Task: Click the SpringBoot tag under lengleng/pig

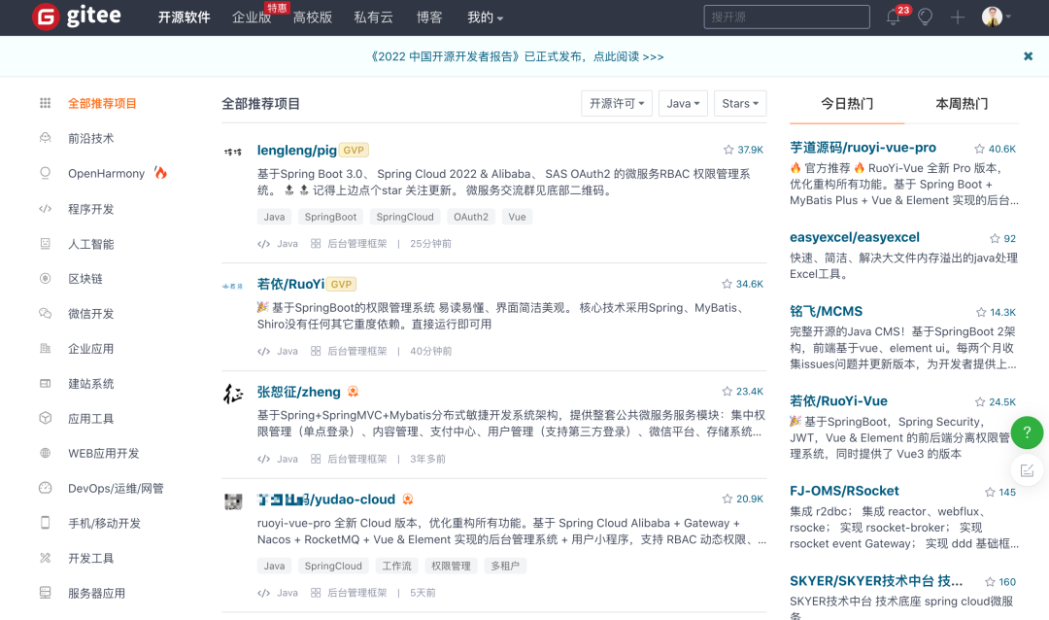Action: tap(330, 217)
